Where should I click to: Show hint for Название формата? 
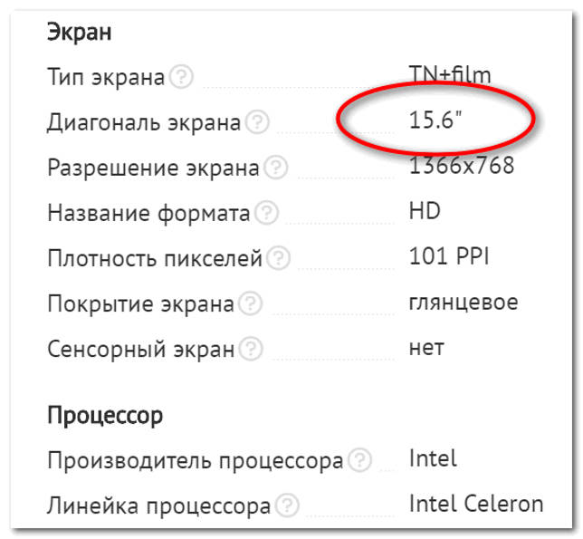click(266, 213)
